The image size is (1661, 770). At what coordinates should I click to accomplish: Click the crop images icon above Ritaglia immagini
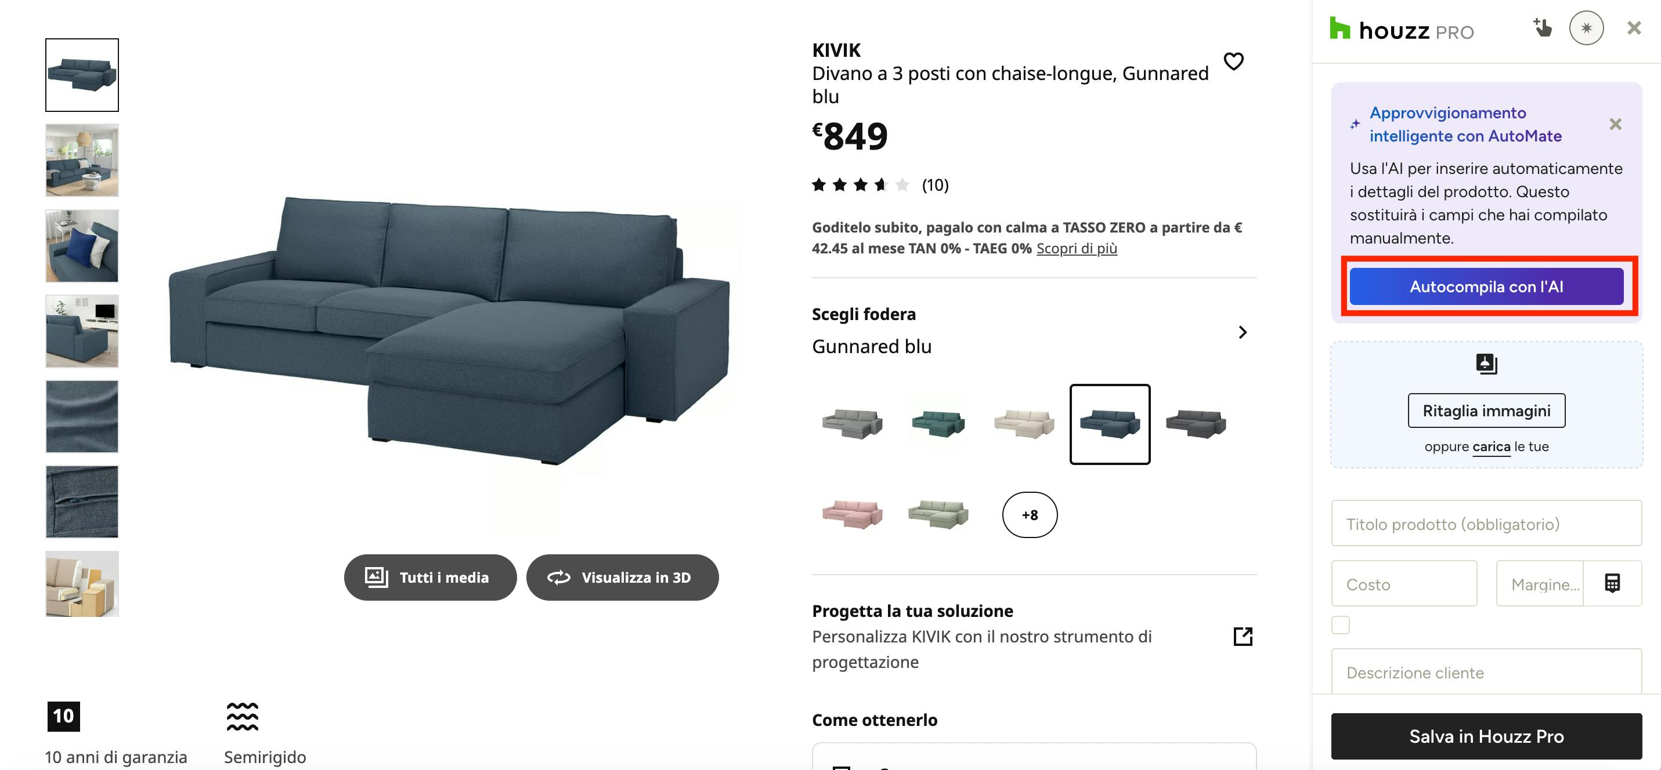click(1486, 364)
